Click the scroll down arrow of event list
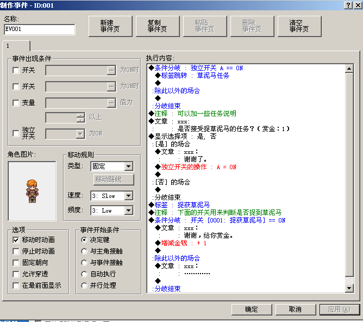Viewport: 363px width, 322px height. coord(349,288)
